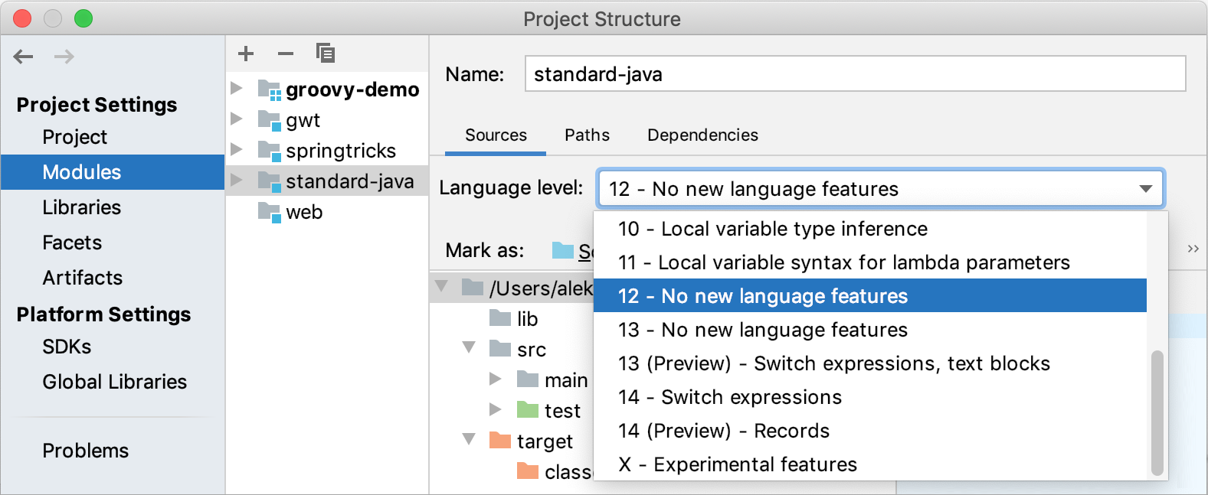Click the back navigation arrow
The width and height of the screenshot is (1208, 495).
[24, 57]
